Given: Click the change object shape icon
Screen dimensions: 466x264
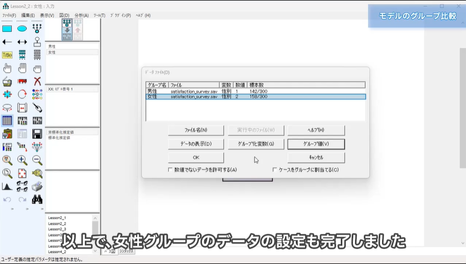Looking at the screenshot, I should pyautogui.click(x=7, y=95).
